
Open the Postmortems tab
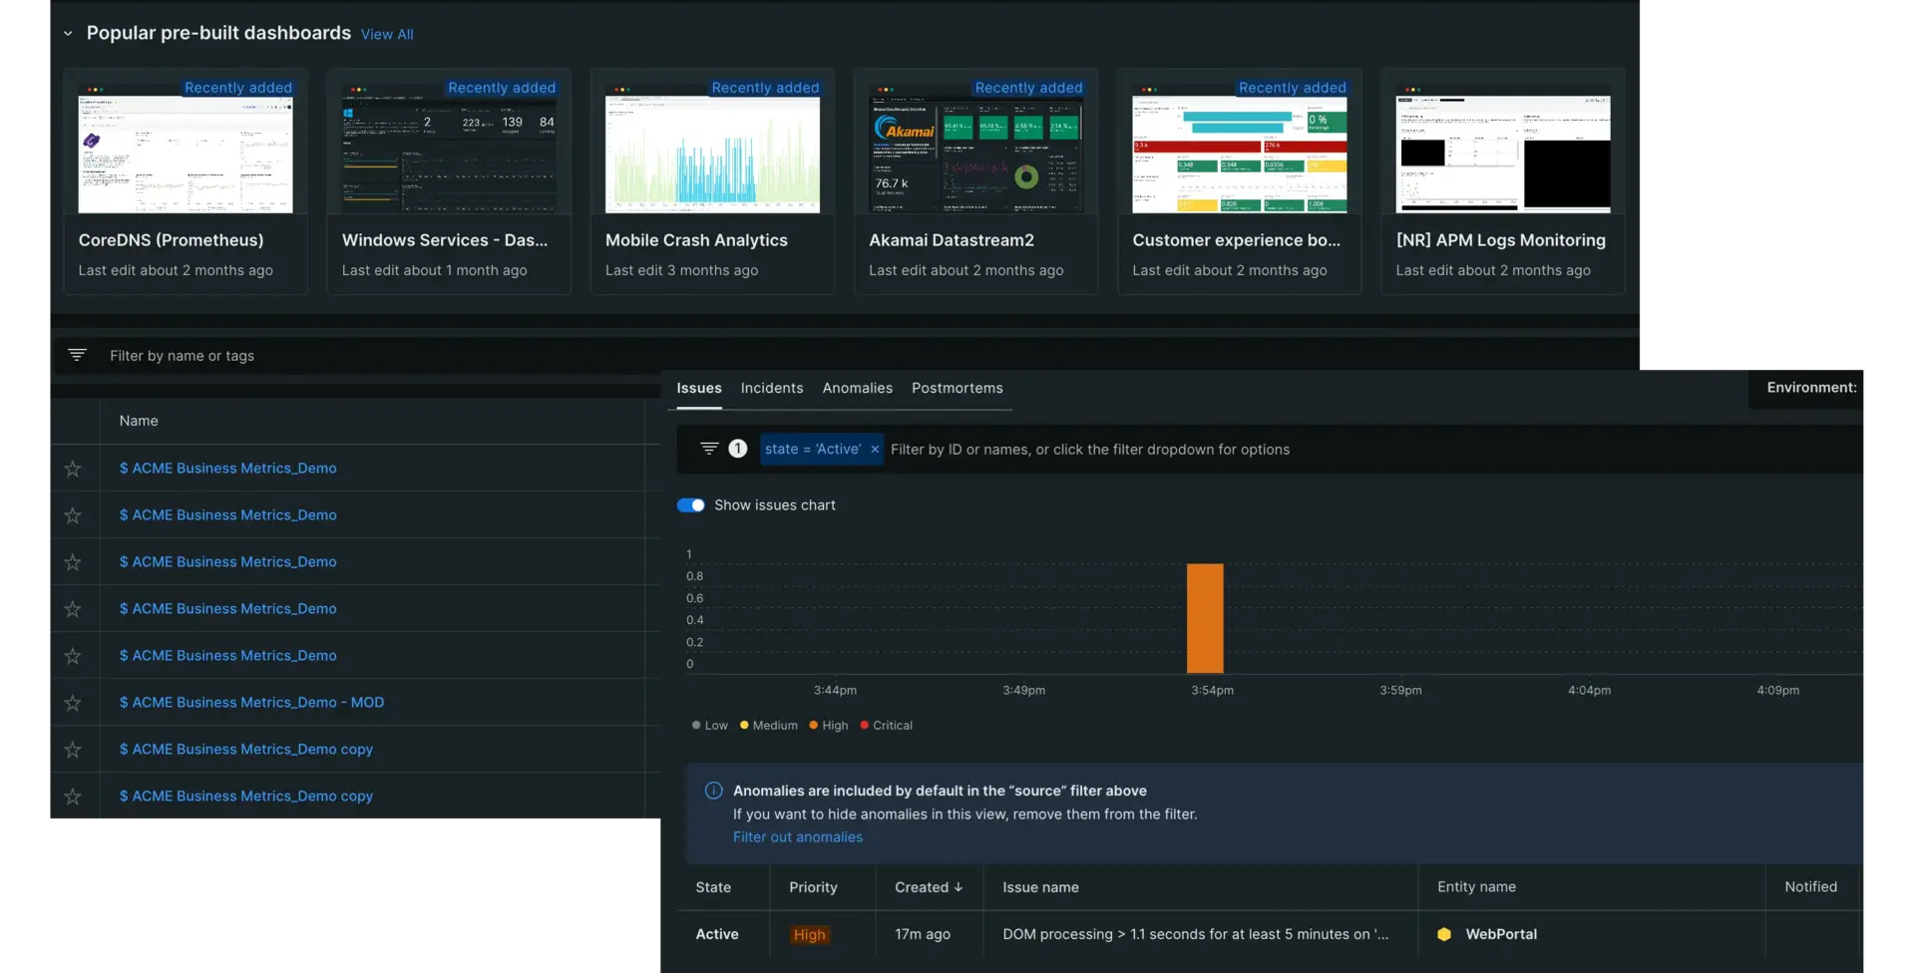[x=957, y=389]
